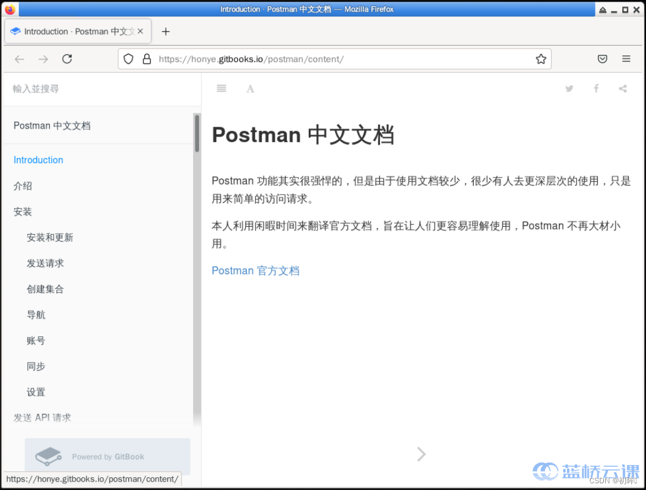Viewport: 646px width, 490px height.
Task: Go back with the browser back arrow
Action: point(19,59)
